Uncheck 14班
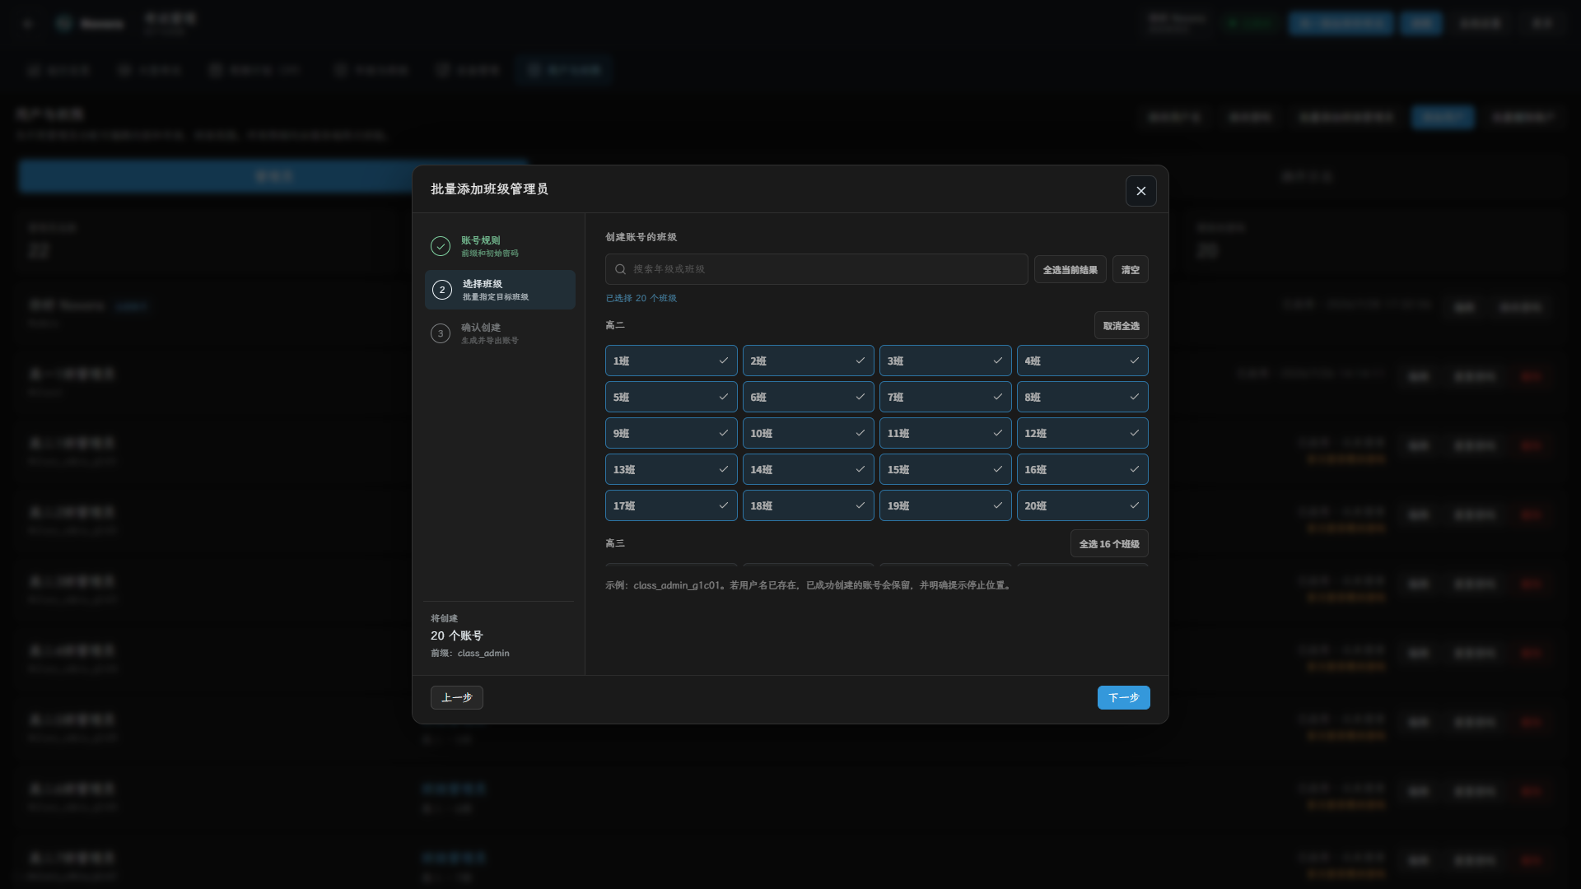The image size is (1581, 889). tap(808, 469)
